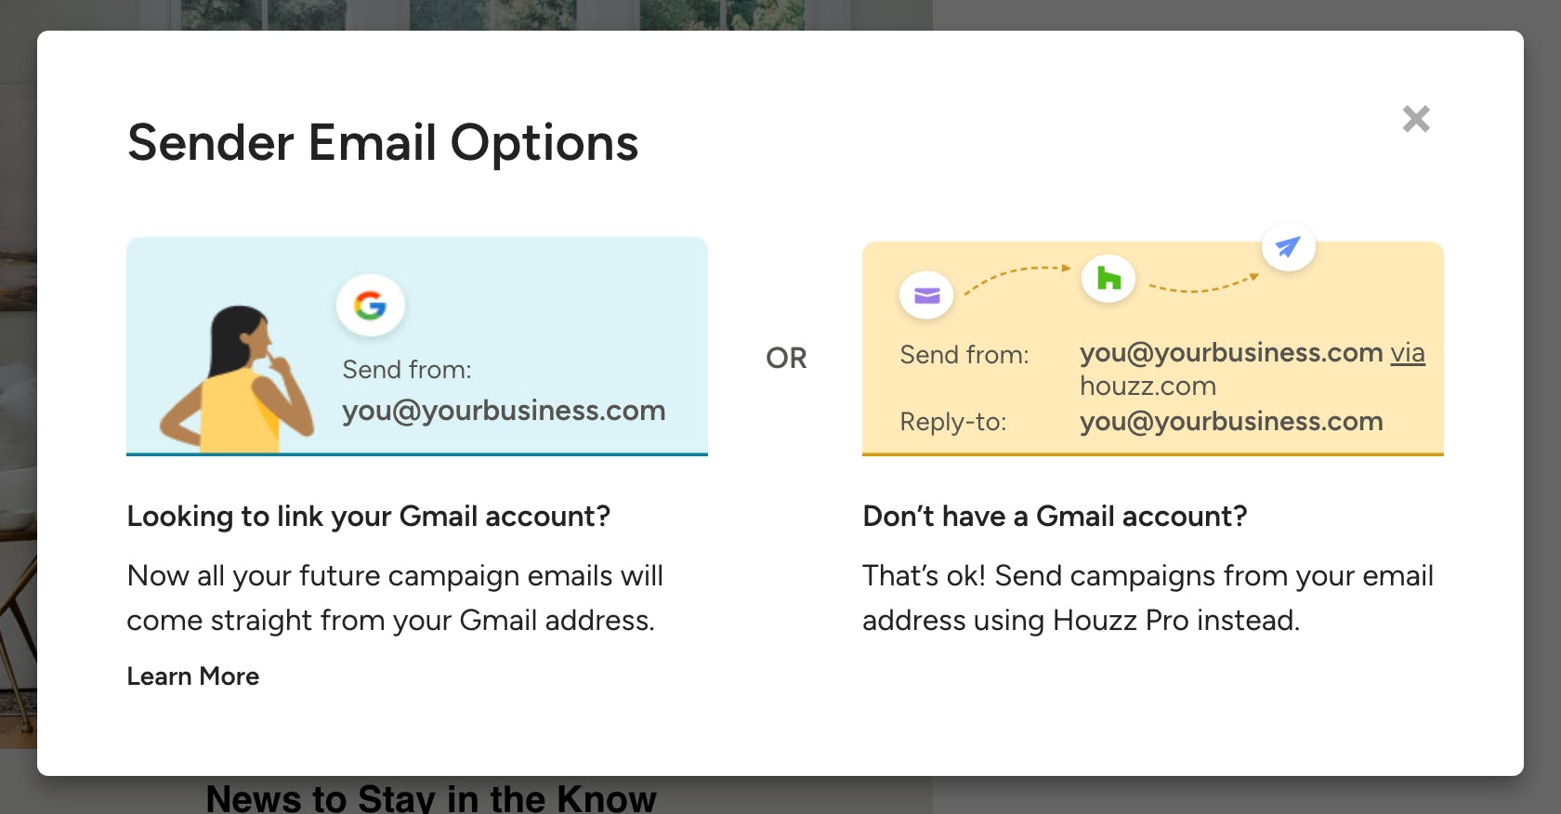Click the houzz.com text in the yellow card
Viewport: 1561px width, 814px height.
click(1148, 387)
